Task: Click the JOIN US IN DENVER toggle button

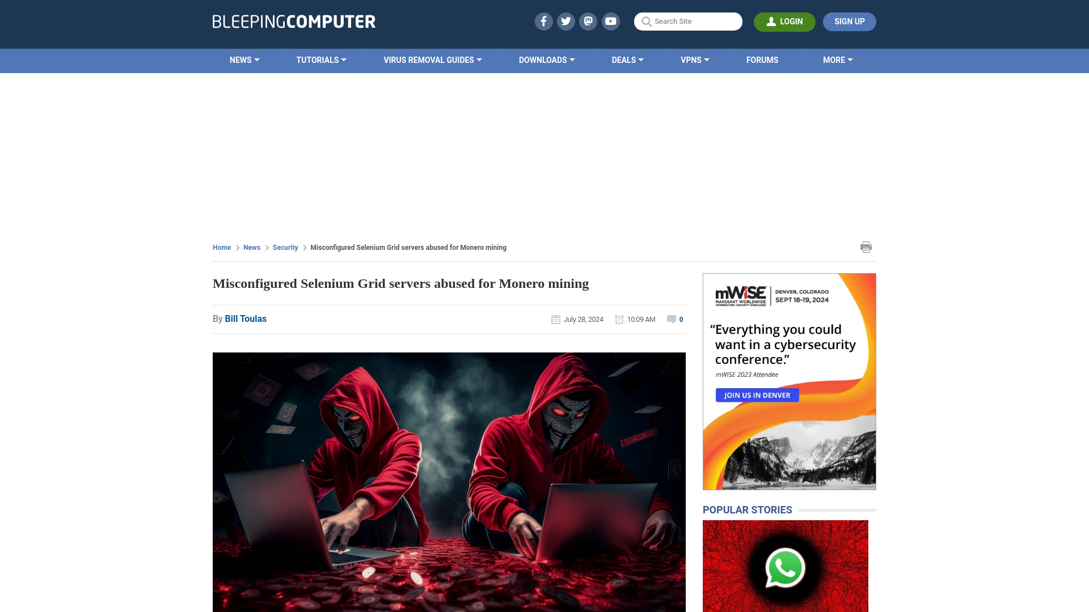Action: coord(758,394)
